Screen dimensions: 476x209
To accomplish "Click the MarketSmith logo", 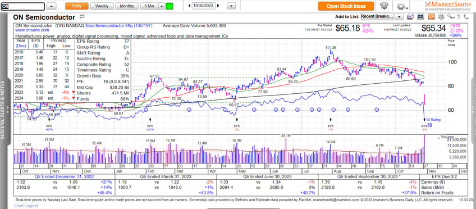I will click(x=448, y=6).
